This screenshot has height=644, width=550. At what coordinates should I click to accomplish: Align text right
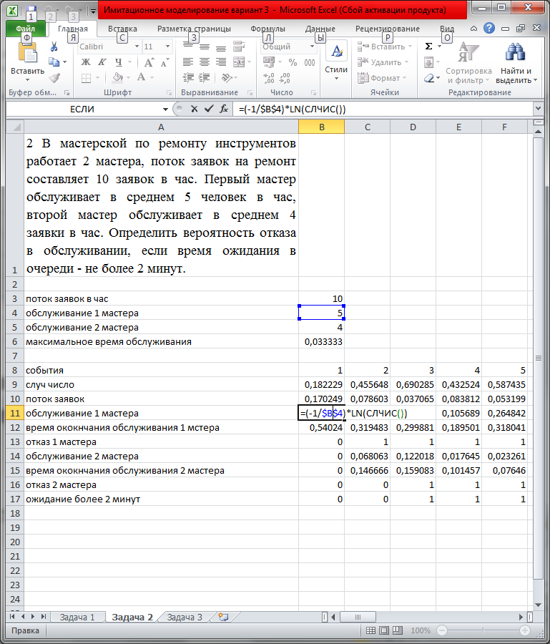click(221, 62)
